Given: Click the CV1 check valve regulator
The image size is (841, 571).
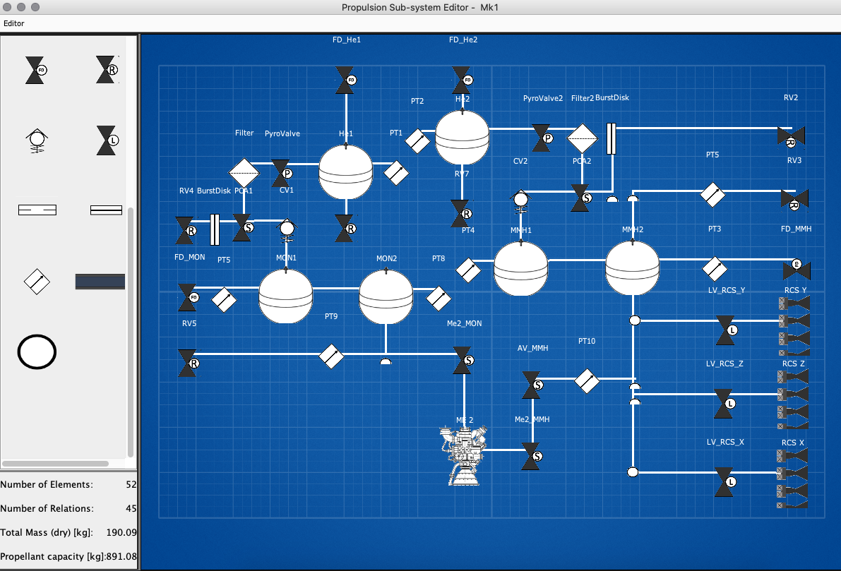Looking at the screenshot, I should pos(287,229).
